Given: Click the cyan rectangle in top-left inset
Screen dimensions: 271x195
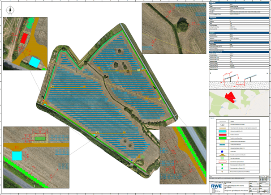Looking at the screenshot, I should coord(34,62).
